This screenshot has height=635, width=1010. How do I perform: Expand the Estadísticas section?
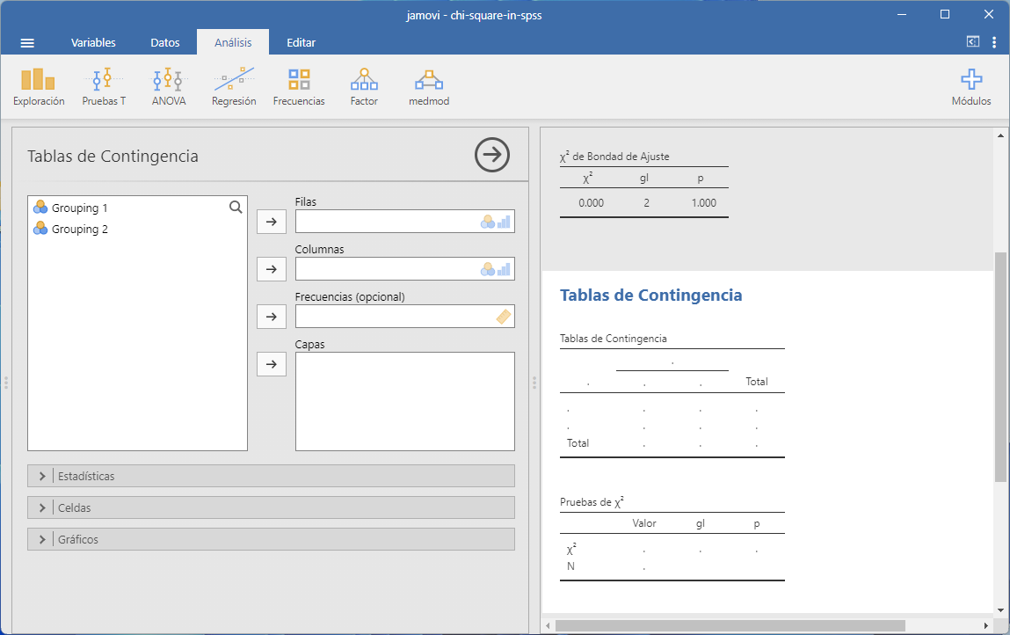tap(271, 476)
